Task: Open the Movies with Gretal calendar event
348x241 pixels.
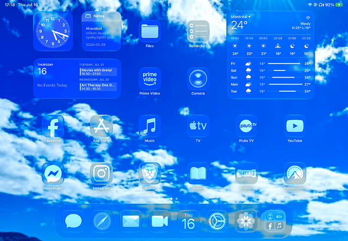Action: (98, 72)
